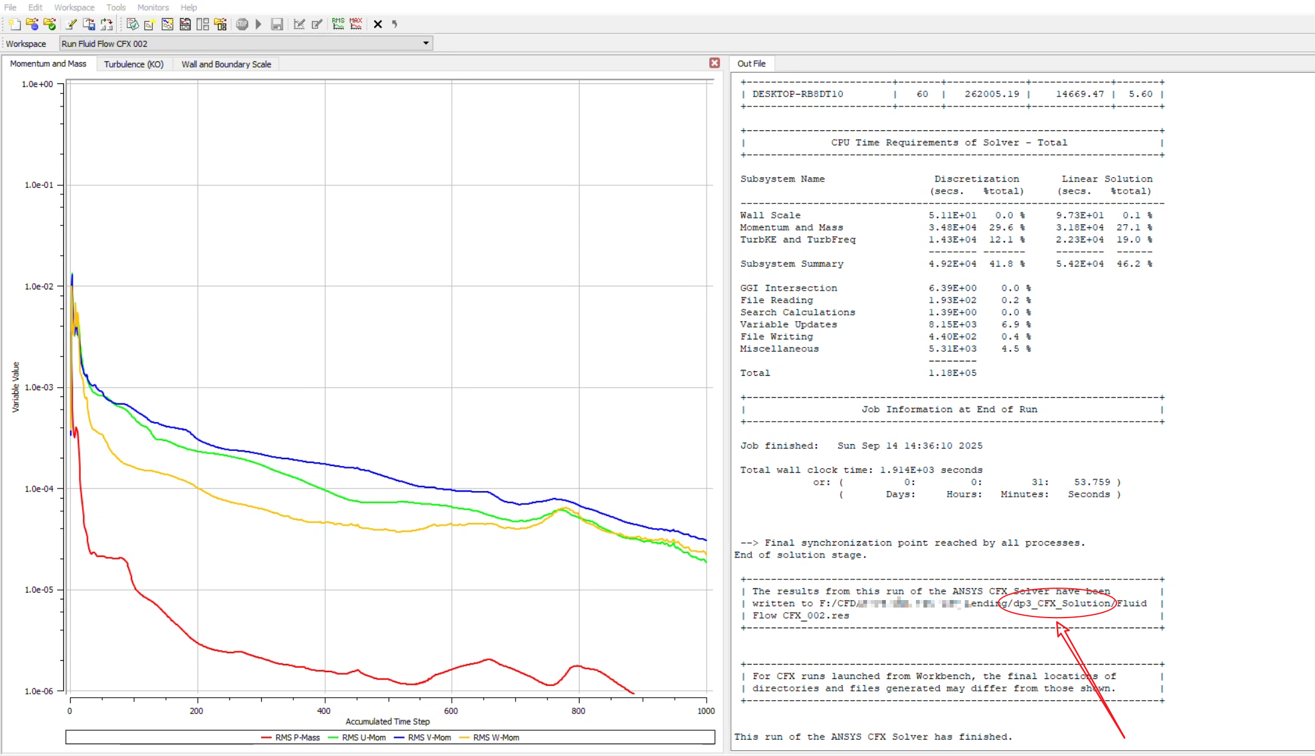Switch to Wall and Boundary Scale tab
Image resolution: width=1315 pixels, height=756 pixels.
(226, 64)
